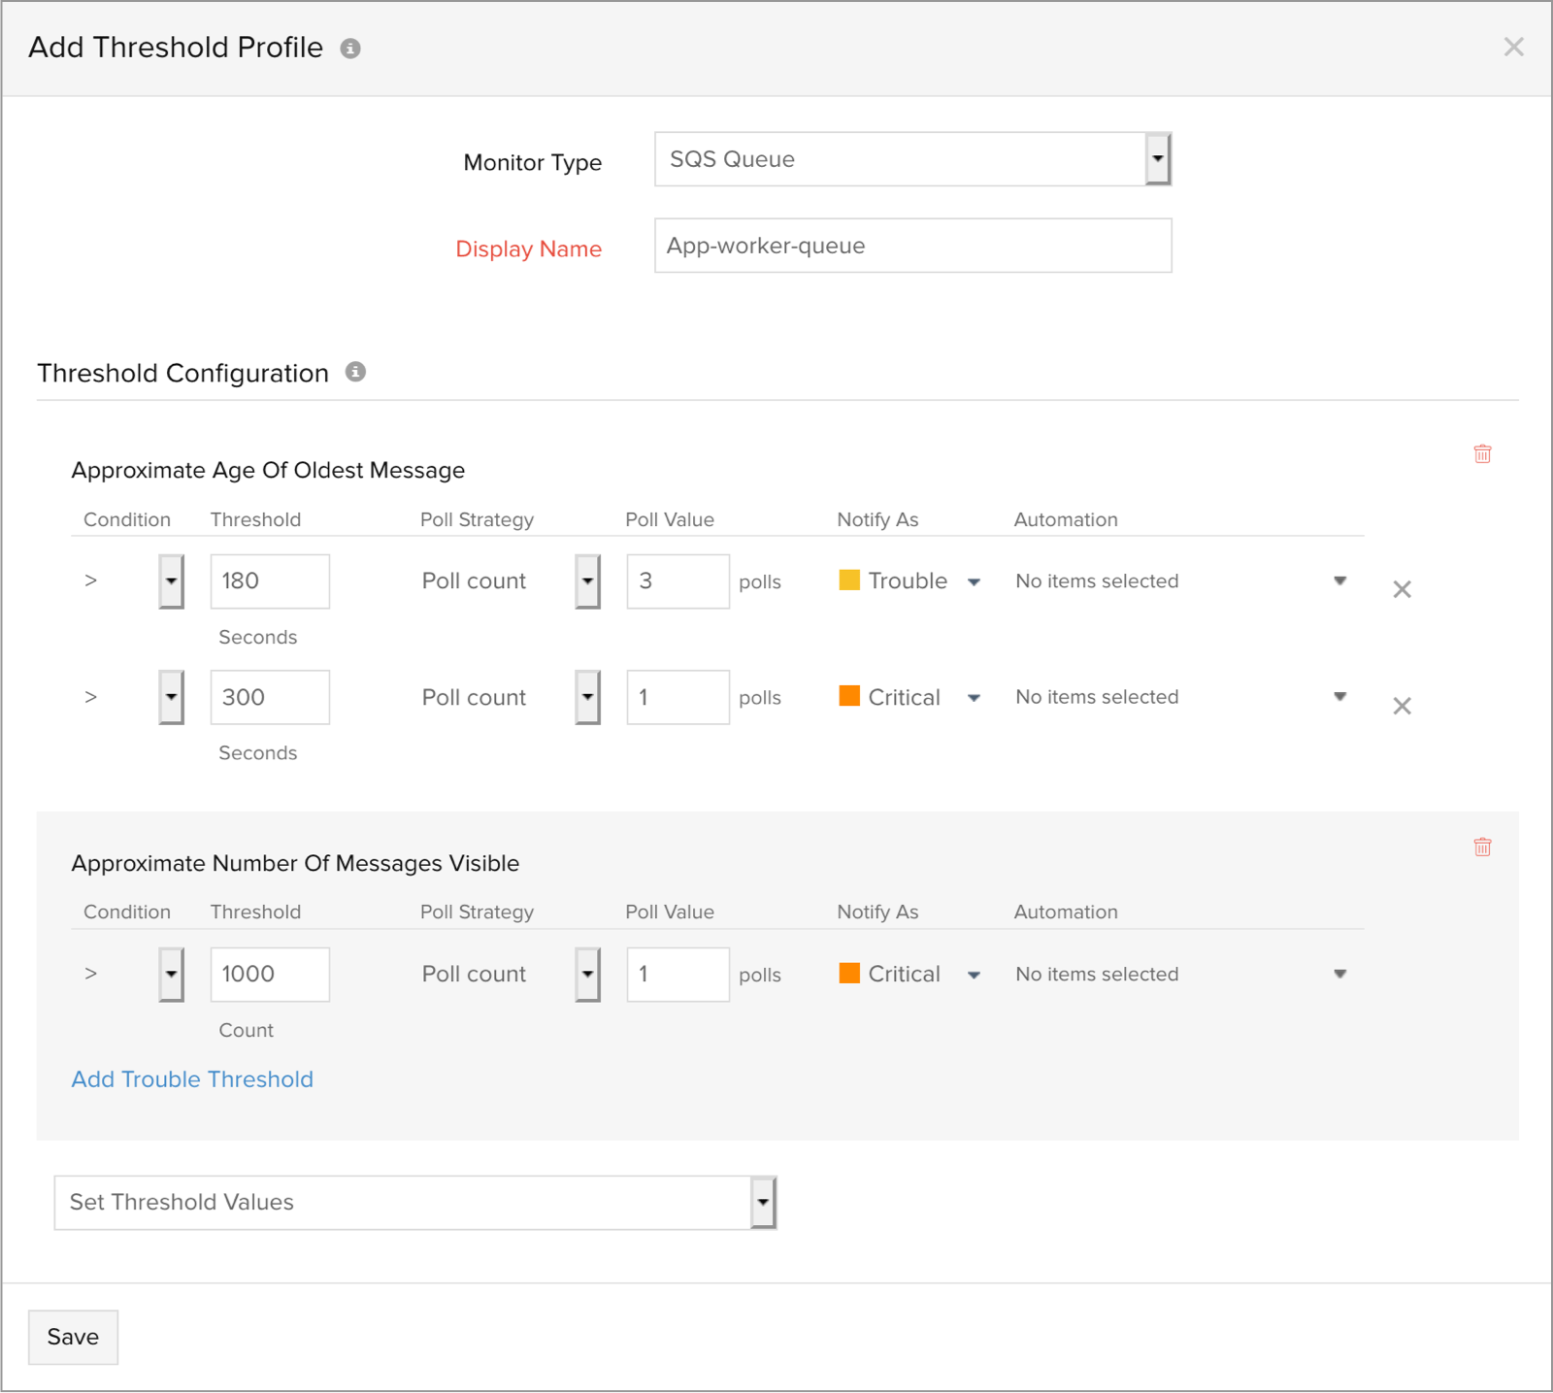Expand the Set Threshold Values dropdown
Image resolution: width=1553 pixels, height=1393 pixels.
pos(763,1203)
